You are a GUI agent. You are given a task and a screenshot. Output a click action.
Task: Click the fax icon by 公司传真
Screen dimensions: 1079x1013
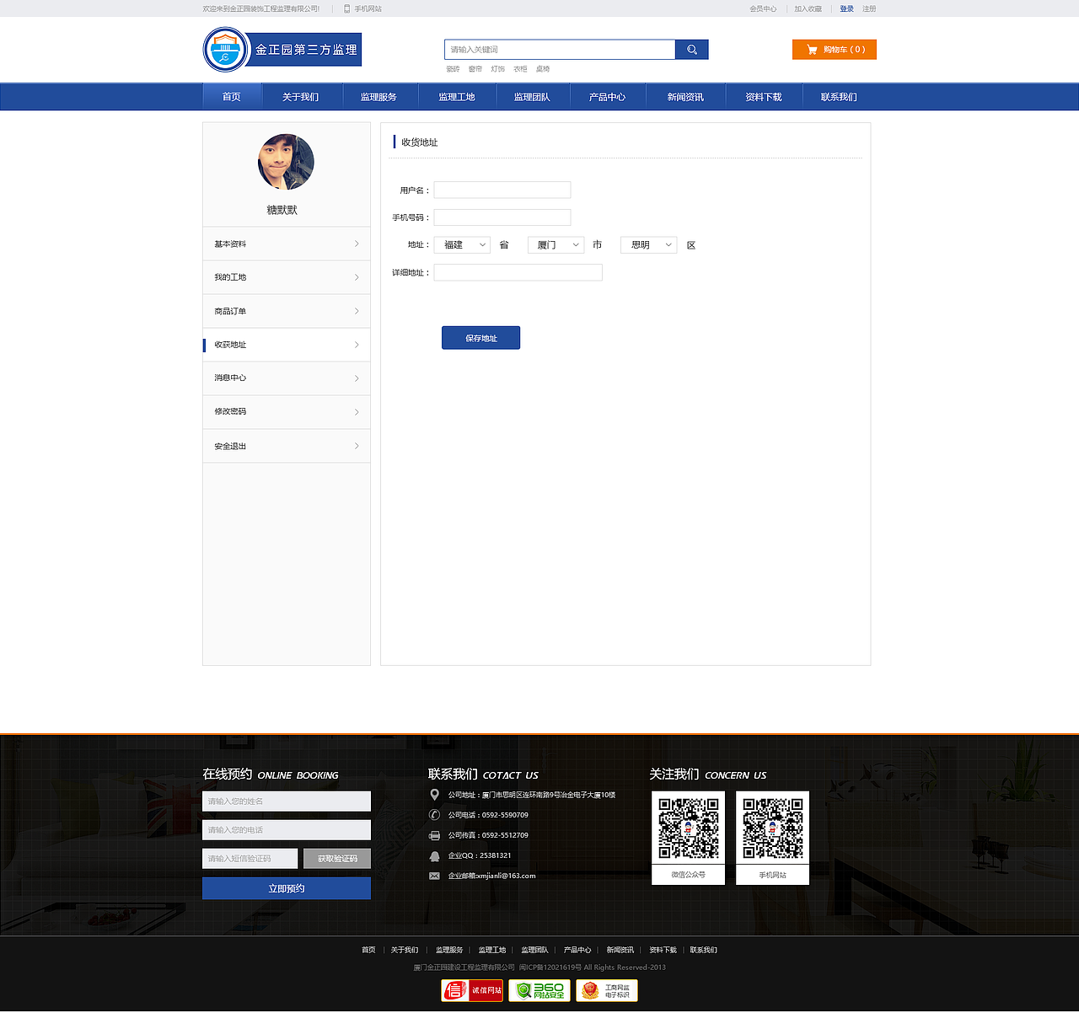click(434, 835)
